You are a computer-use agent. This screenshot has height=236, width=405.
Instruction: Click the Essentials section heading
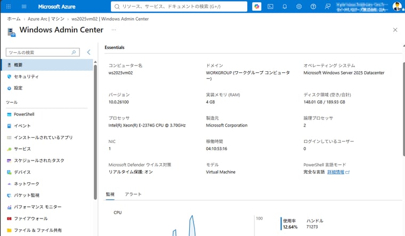[115, 47]
